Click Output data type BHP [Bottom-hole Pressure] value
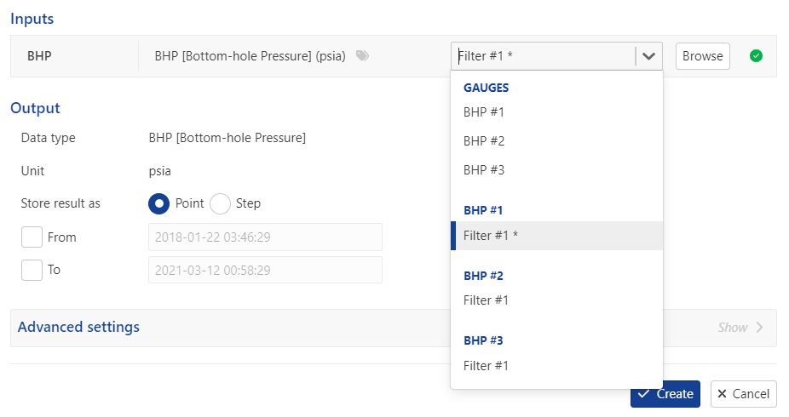 click(227, 138)
